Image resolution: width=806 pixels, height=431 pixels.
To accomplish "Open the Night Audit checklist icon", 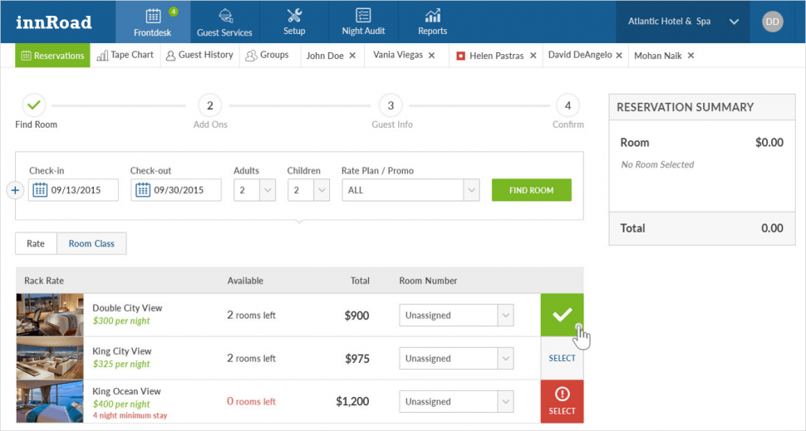I will [x=363, y=16].
